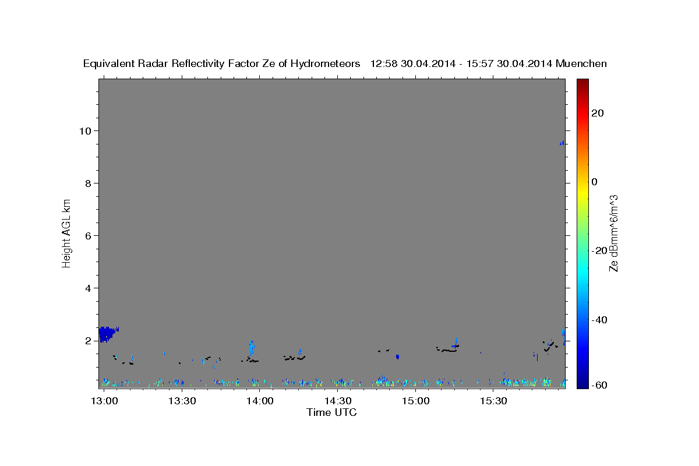Click the '2' height tick label
699x466 pixels.
(x=89, y=341)
